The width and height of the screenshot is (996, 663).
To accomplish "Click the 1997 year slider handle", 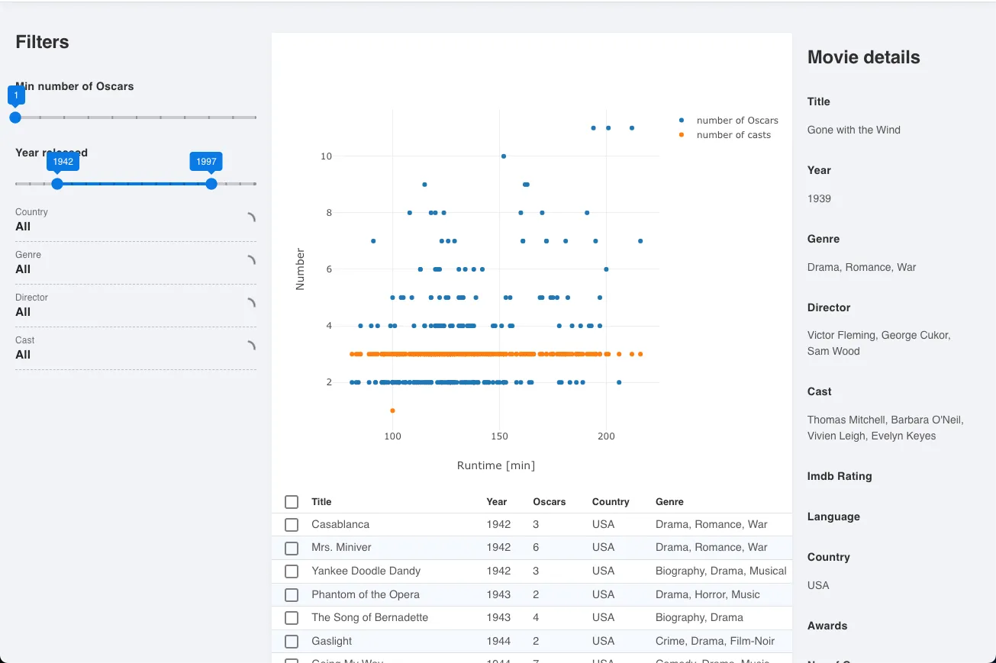I will 211,184.
